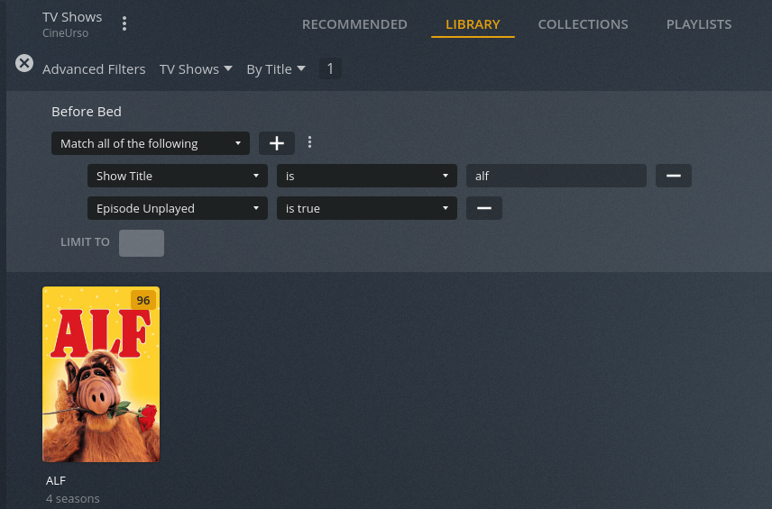Open Match all of the following dropdown

pos(151,143)
